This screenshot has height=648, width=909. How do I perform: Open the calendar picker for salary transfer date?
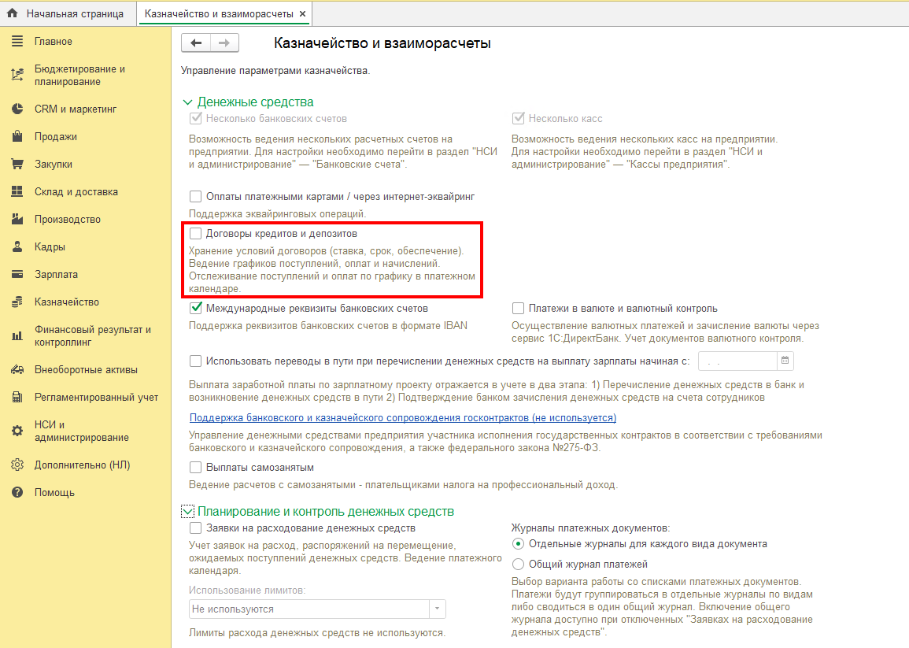[x=785, y=361]
